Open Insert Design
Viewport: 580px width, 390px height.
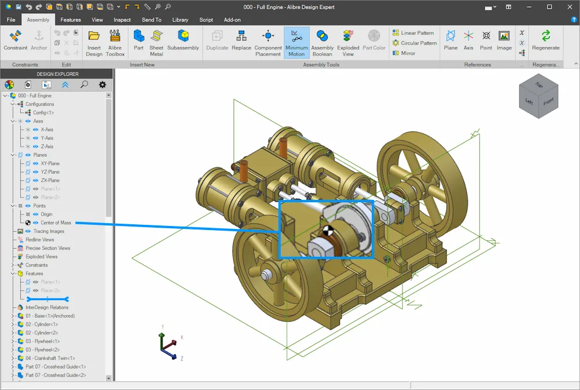click(x=94, y=43)
